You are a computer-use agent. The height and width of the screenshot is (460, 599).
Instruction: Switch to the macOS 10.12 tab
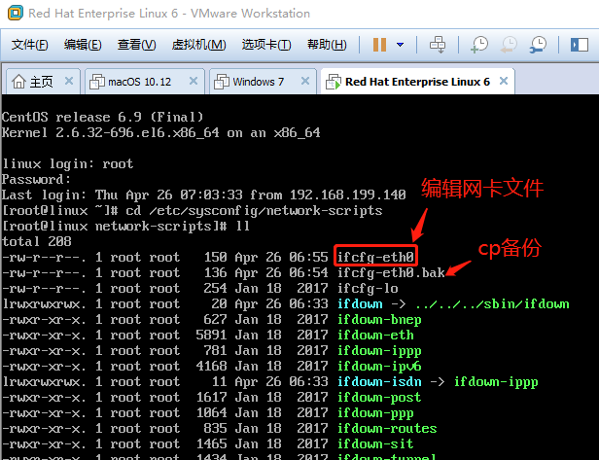pyautogui.click(x=145, y=82)
